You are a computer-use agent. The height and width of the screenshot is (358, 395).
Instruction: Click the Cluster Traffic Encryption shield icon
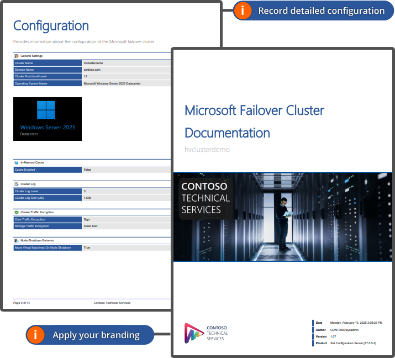[x=17, y=212]
